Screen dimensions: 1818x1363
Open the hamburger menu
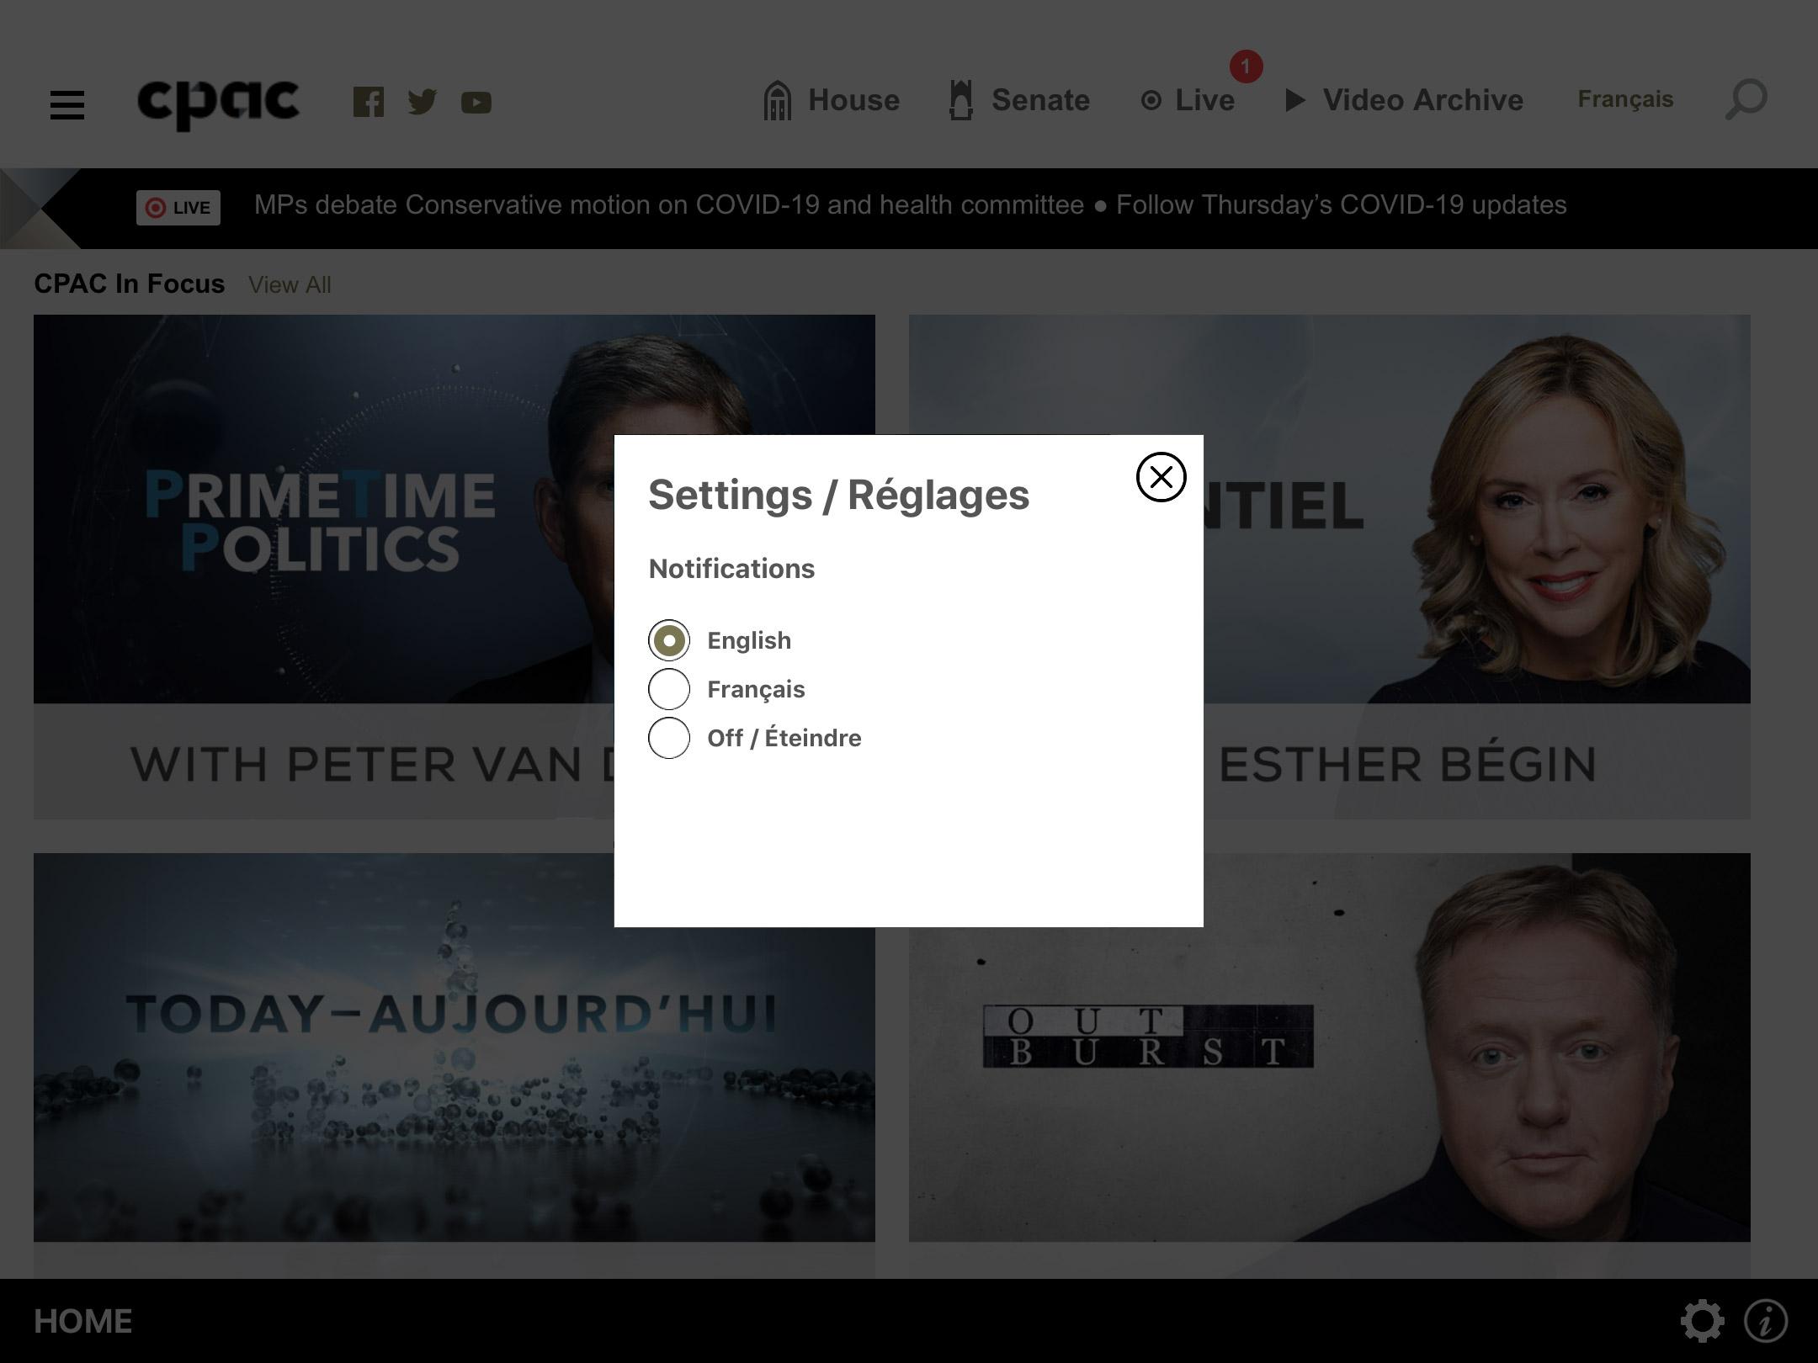[x=67, y=105]
